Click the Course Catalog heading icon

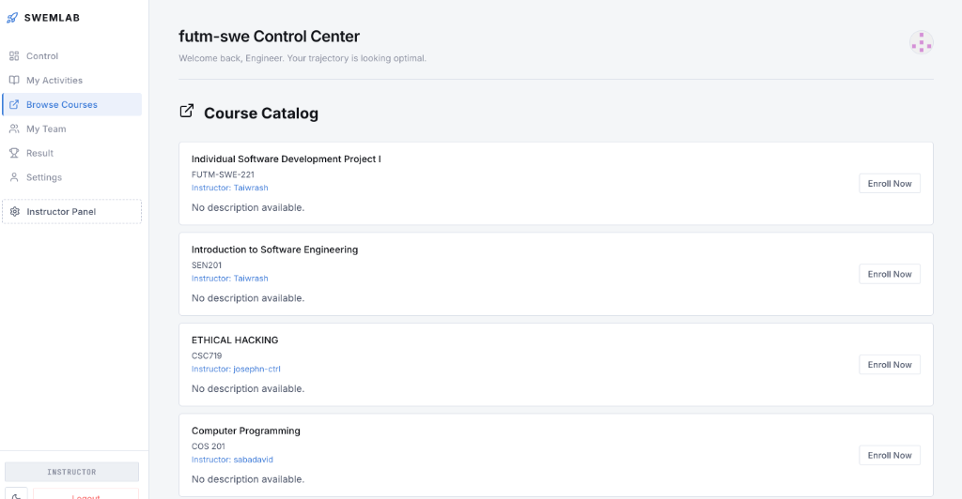click(187, 111)
